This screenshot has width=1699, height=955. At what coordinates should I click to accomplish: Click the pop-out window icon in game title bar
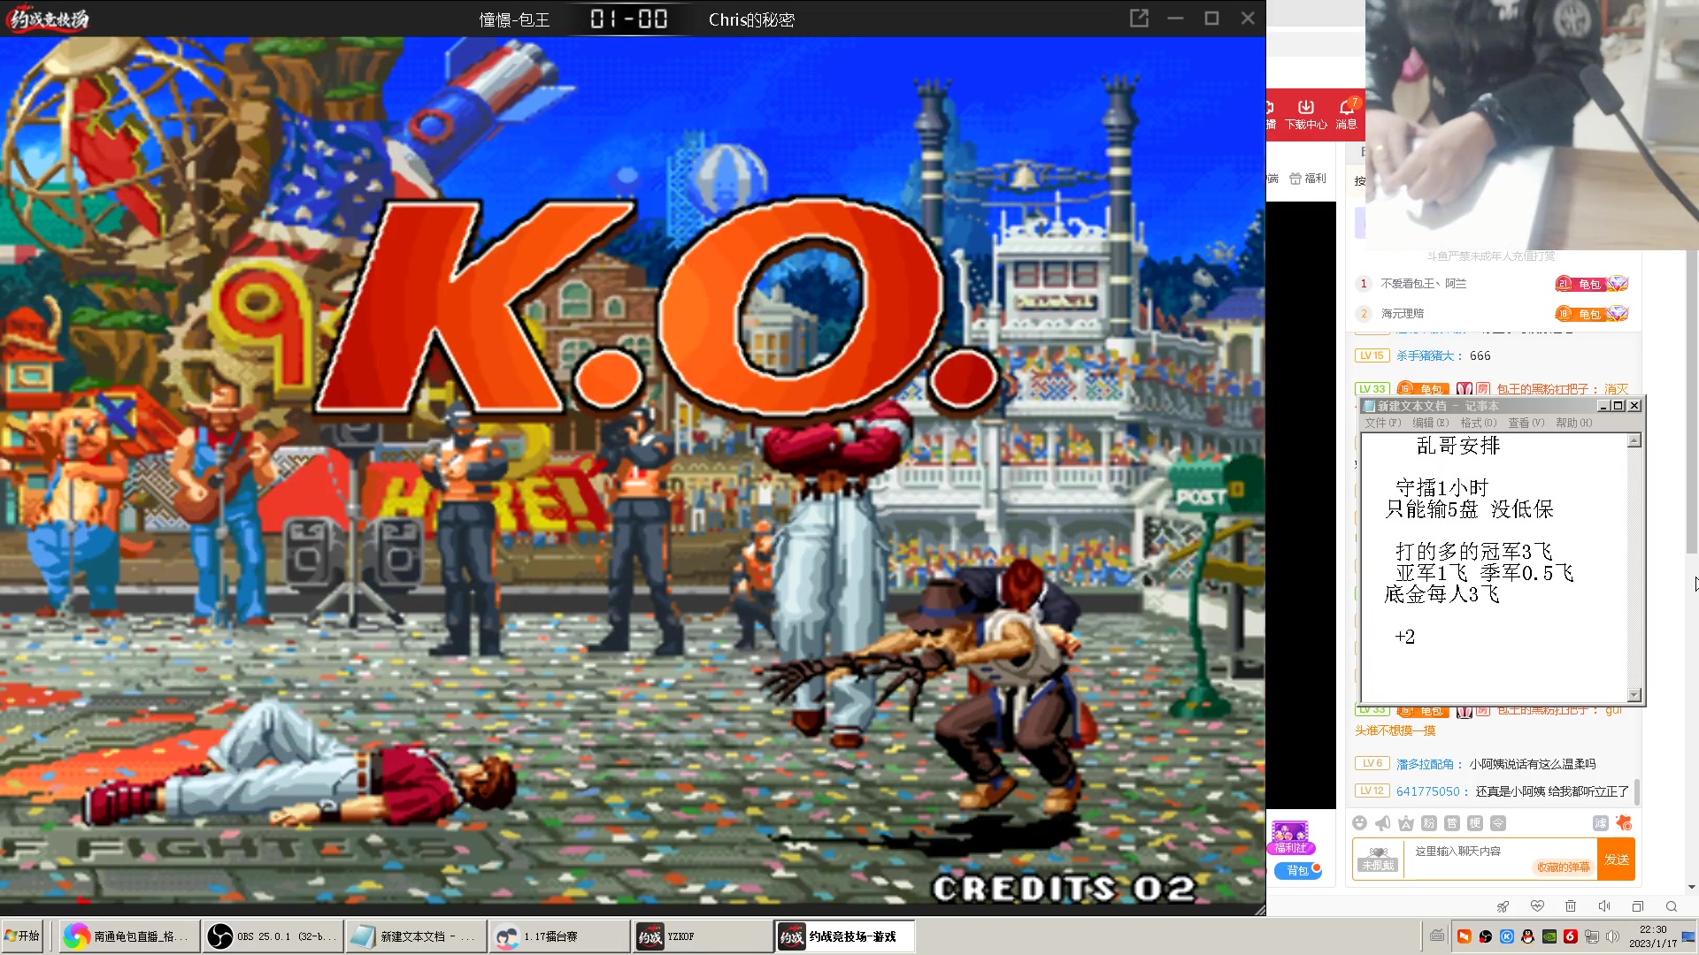[x=1139, y=19]
